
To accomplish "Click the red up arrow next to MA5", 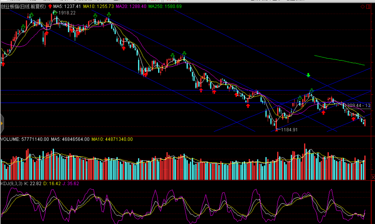I will pos(50,6).
